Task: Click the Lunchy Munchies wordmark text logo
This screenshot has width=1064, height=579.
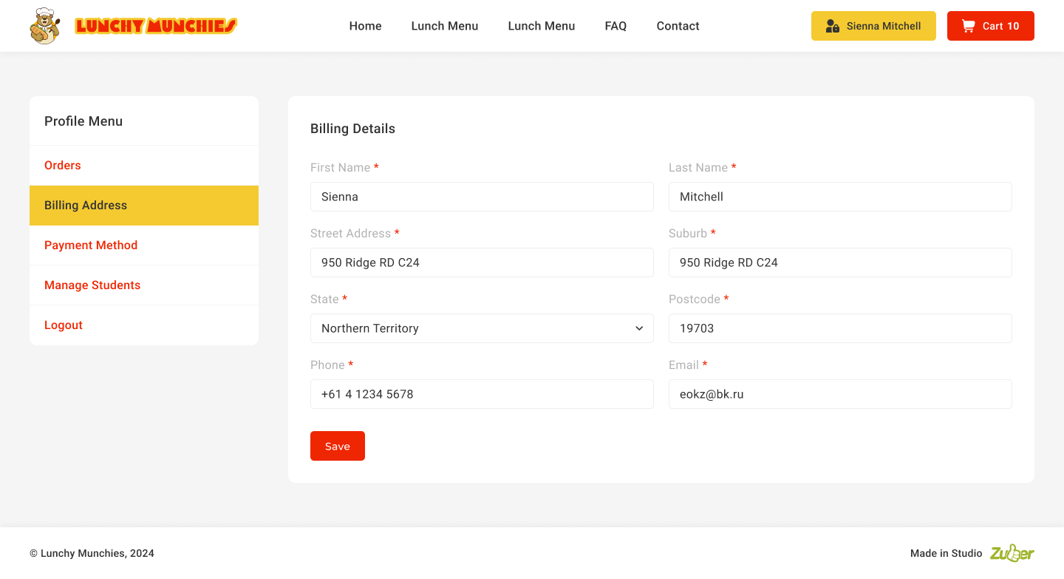Action: (x=156, y=26)
